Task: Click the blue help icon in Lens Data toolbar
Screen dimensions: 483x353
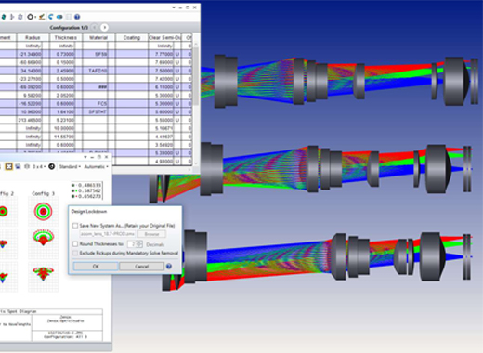Action: [77, 17]
